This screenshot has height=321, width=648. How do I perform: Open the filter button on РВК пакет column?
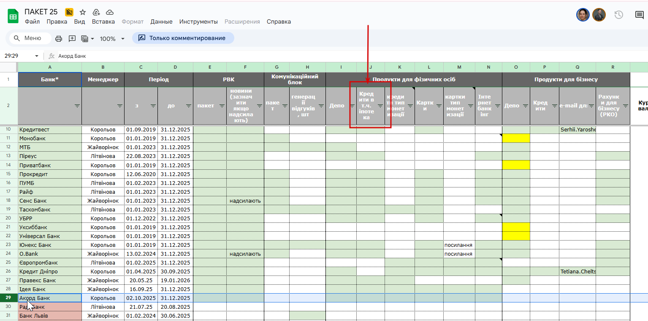coord(222,106)
